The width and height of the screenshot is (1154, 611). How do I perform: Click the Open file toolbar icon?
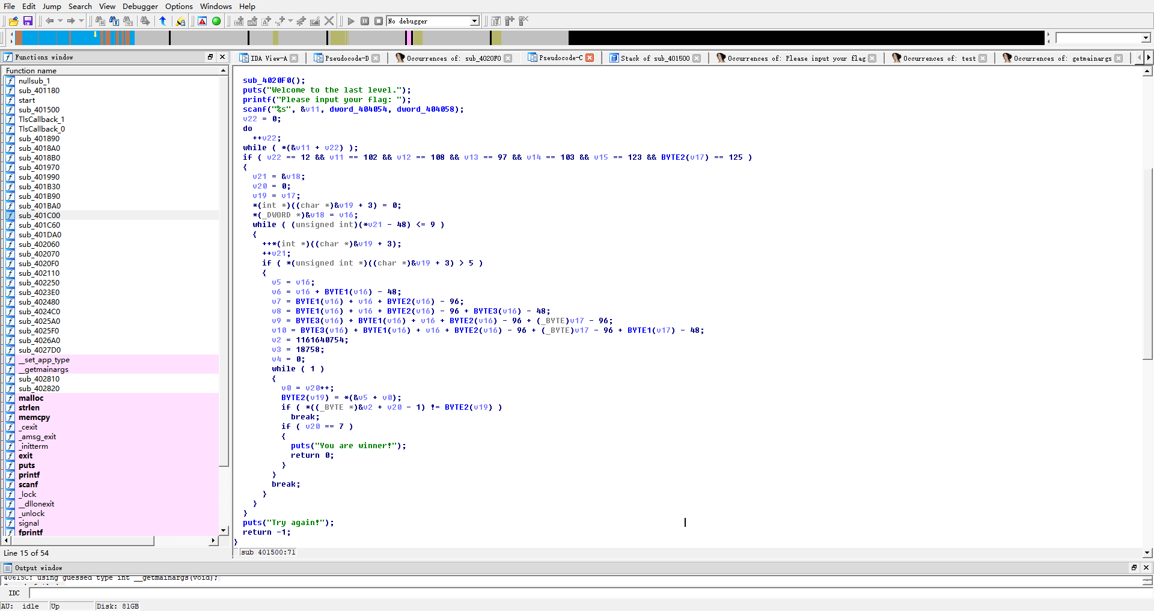14,21
